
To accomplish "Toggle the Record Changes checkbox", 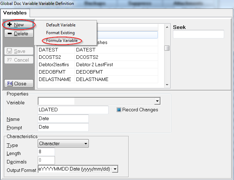I will point(119,110).
